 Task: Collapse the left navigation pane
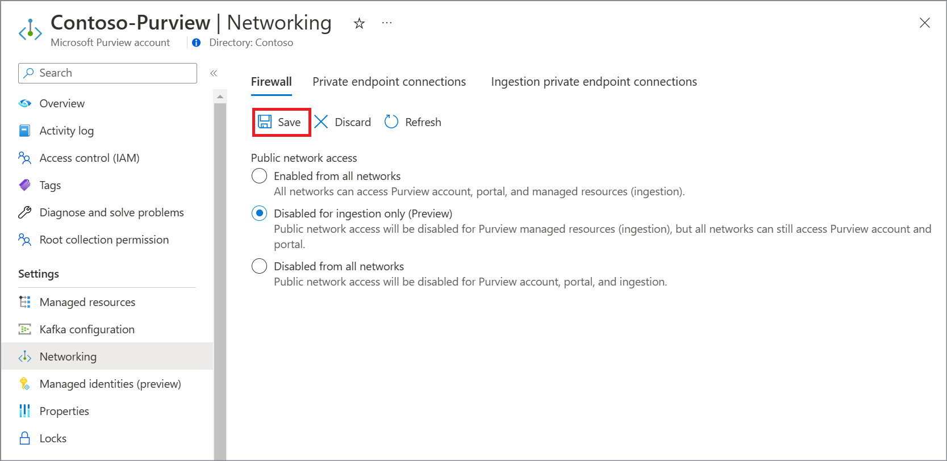coord(214,73)
